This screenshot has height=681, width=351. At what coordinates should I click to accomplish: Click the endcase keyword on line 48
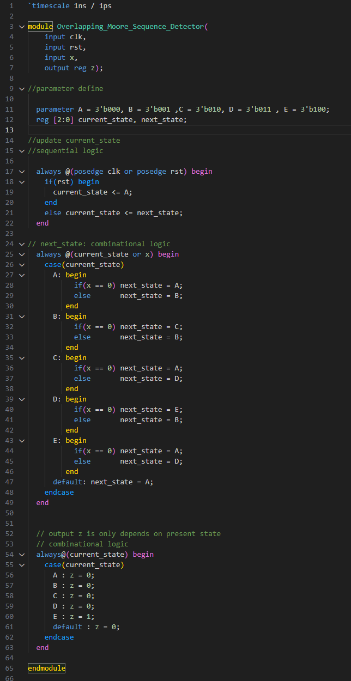[x=59, y=492]
